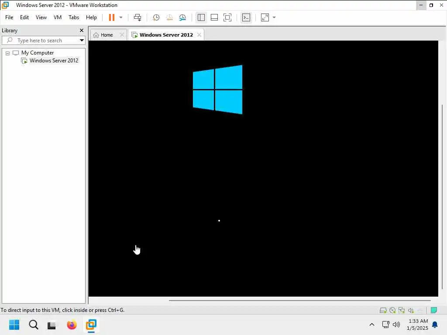
Task: Pause the virtual machine with the orange button
Action: 111,17
